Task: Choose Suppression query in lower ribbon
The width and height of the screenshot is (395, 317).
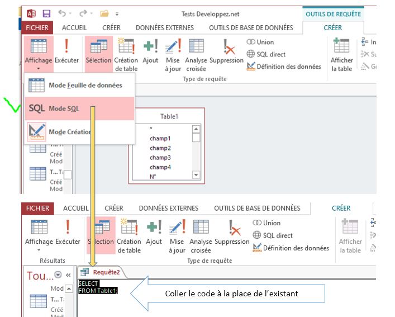Action: pyautogui.click(x=232, y=232)
